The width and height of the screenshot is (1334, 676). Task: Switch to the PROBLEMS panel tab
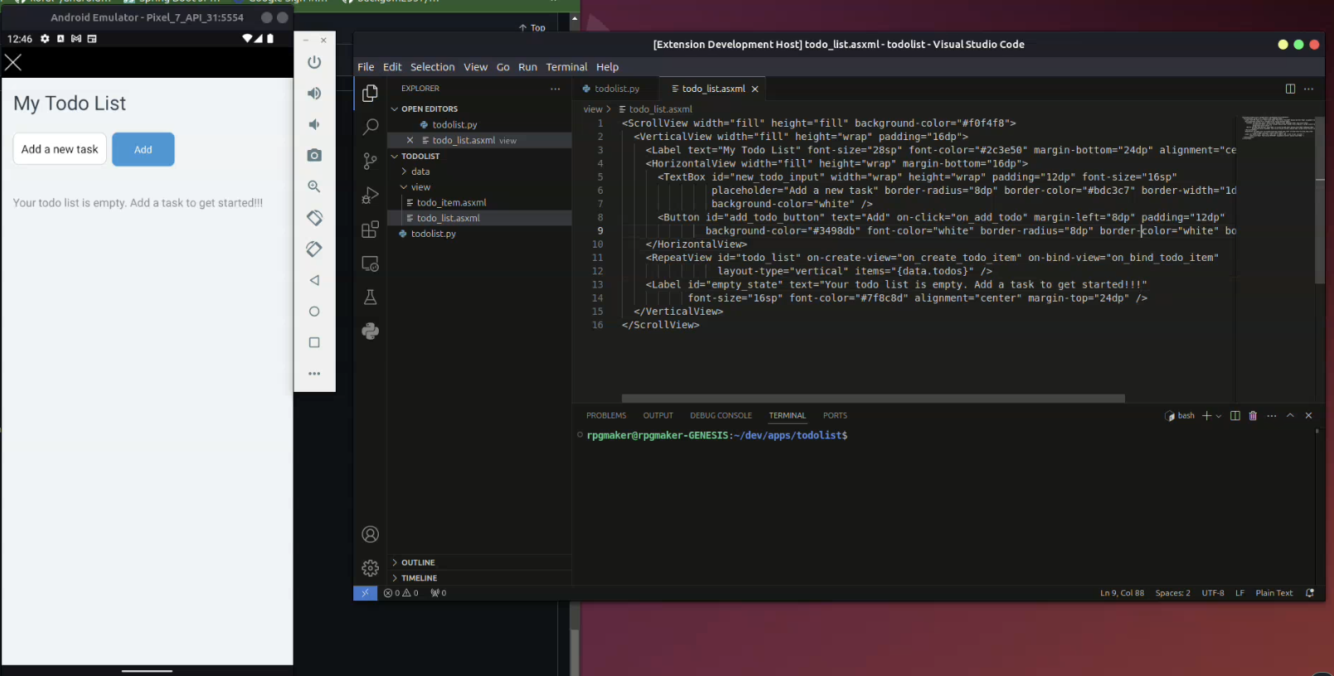606,416
